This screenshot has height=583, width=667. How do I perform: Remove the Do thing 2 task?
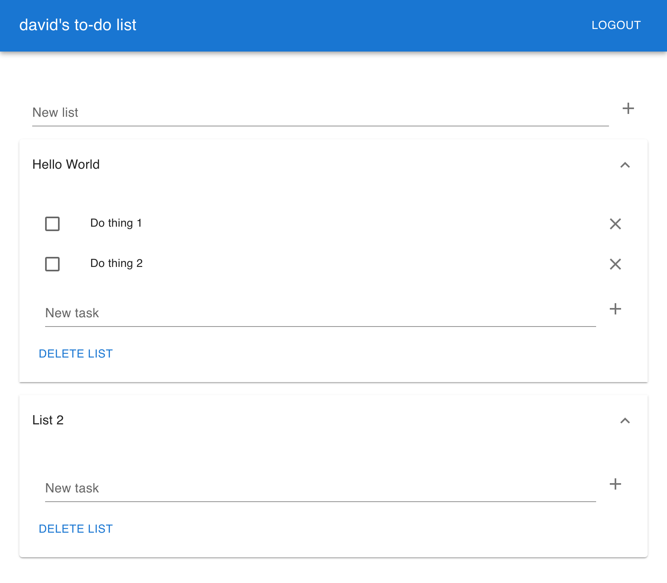click(615, 264)
